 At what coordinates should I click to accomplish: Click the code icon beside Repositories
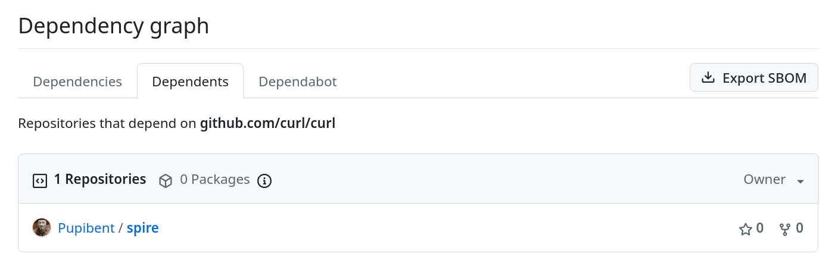pos(40,180)
